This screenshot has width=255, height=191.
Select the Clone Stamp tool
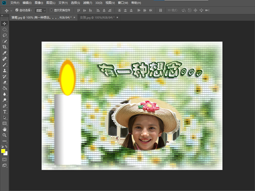[5, 70]
